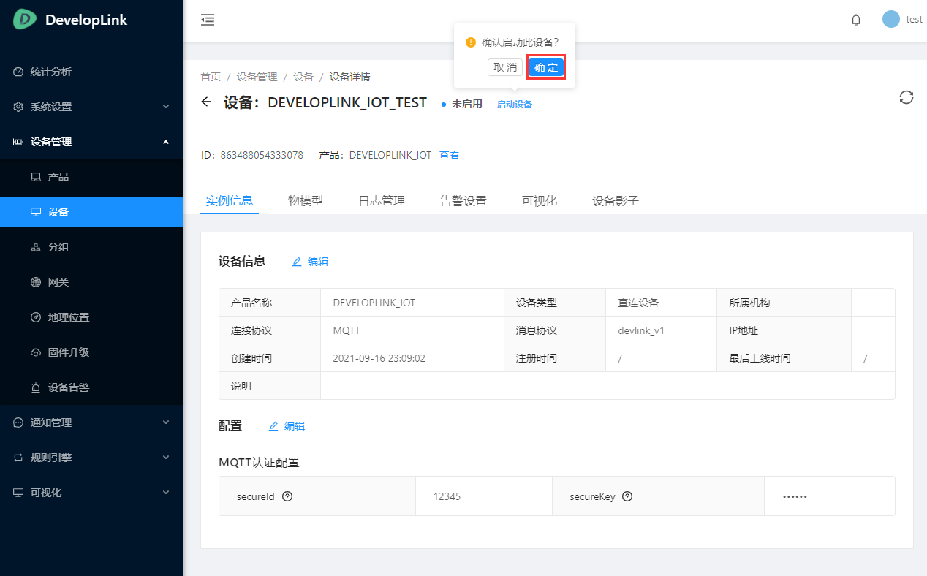The height and width of the screenshot is (576, 927).
Task: Click the 地理位置 compass icon
Action: pos(36,317)
